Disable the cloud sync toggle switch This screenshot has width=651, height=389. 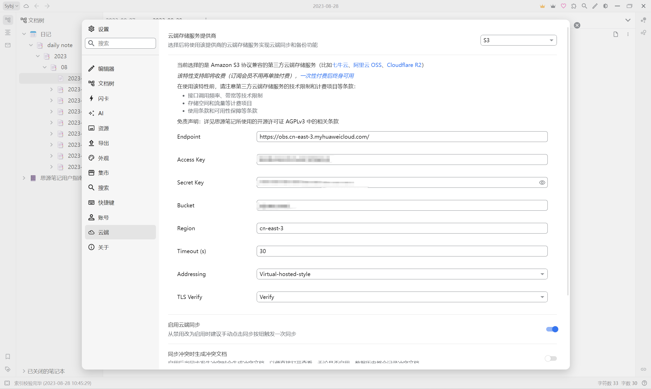click(552, 329)
